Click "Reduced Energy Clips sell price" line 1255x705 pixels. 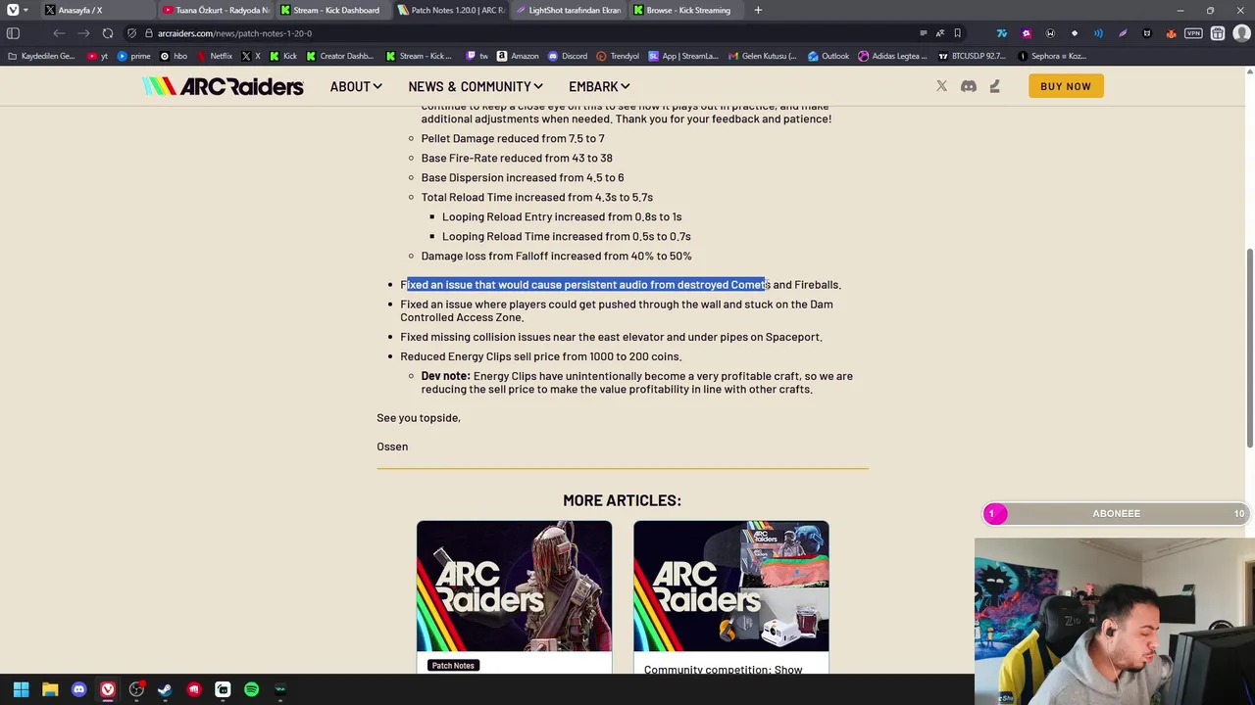tap(541, 356)
